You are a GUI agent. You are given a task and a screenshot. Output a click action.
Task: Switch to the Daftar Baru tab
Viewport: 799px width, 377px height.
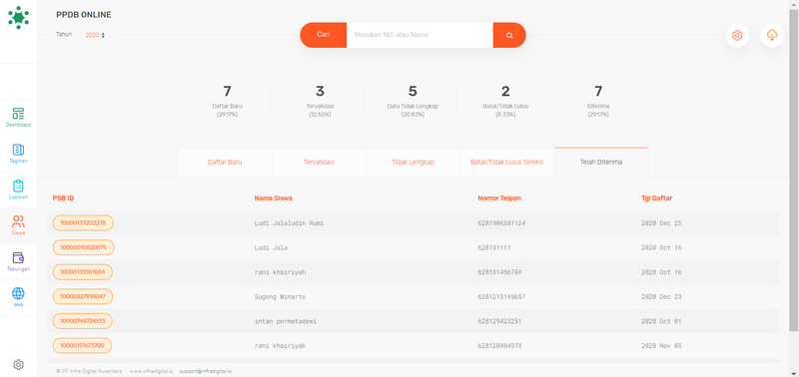225,163
